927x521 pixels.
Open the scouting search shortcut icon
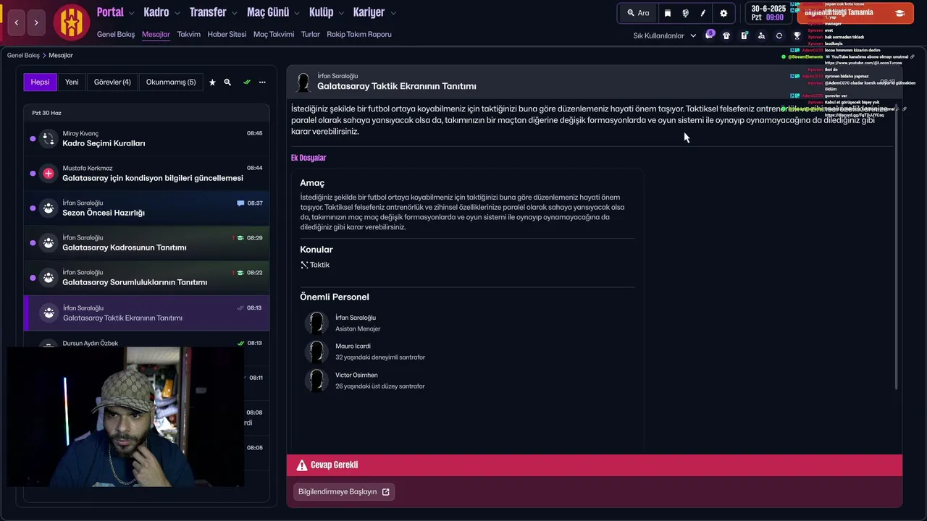pos(761,35)
